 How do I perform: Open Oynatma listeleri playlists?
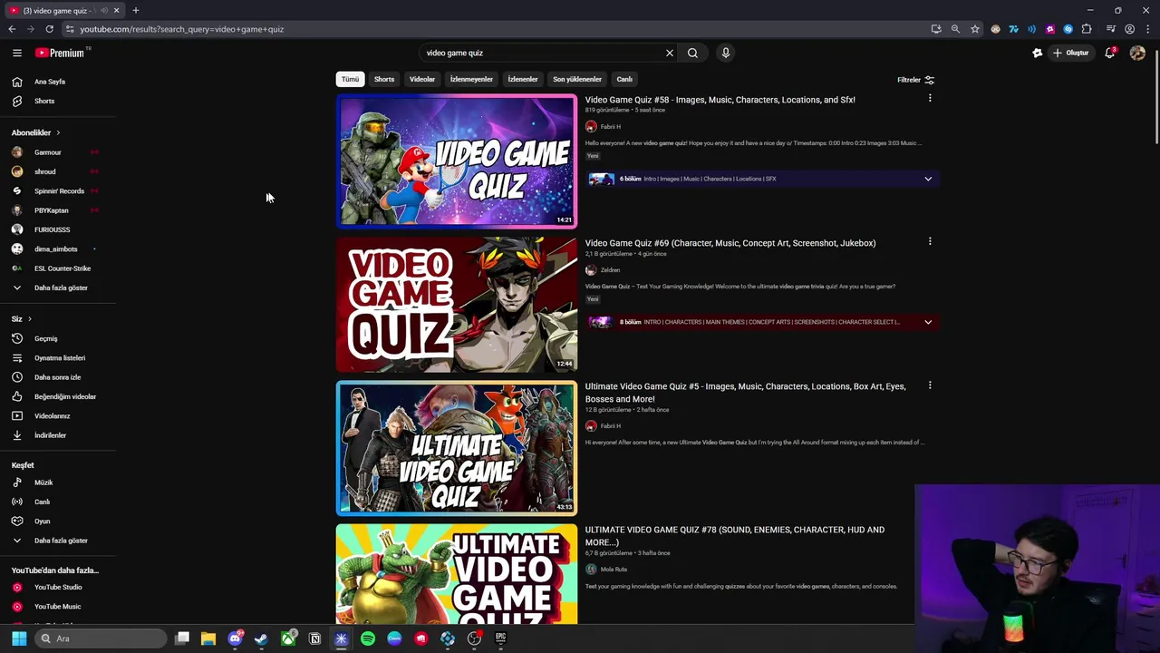(x=58, y=357)
